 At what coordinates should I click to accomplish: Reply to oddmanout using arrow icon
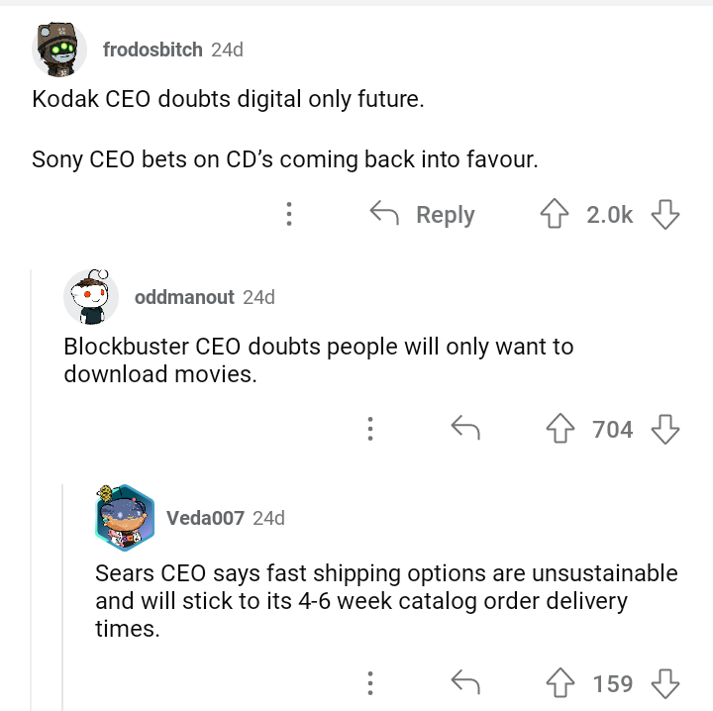coord(465,429)
